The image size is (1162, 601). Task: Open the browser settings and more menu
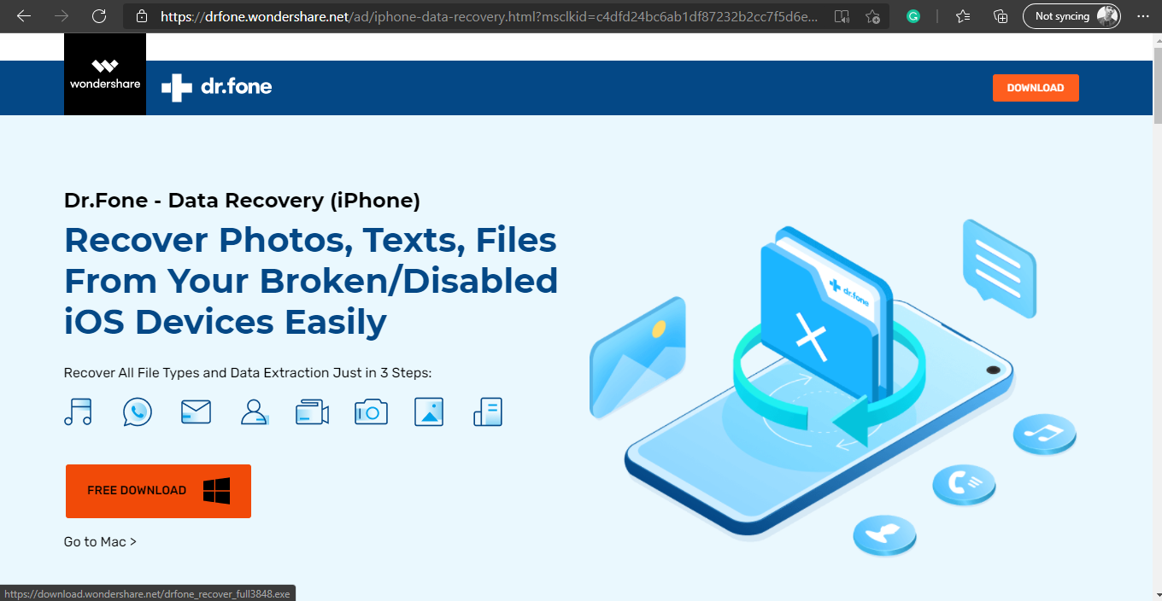pyautogui.click(x=1141, y=16)
